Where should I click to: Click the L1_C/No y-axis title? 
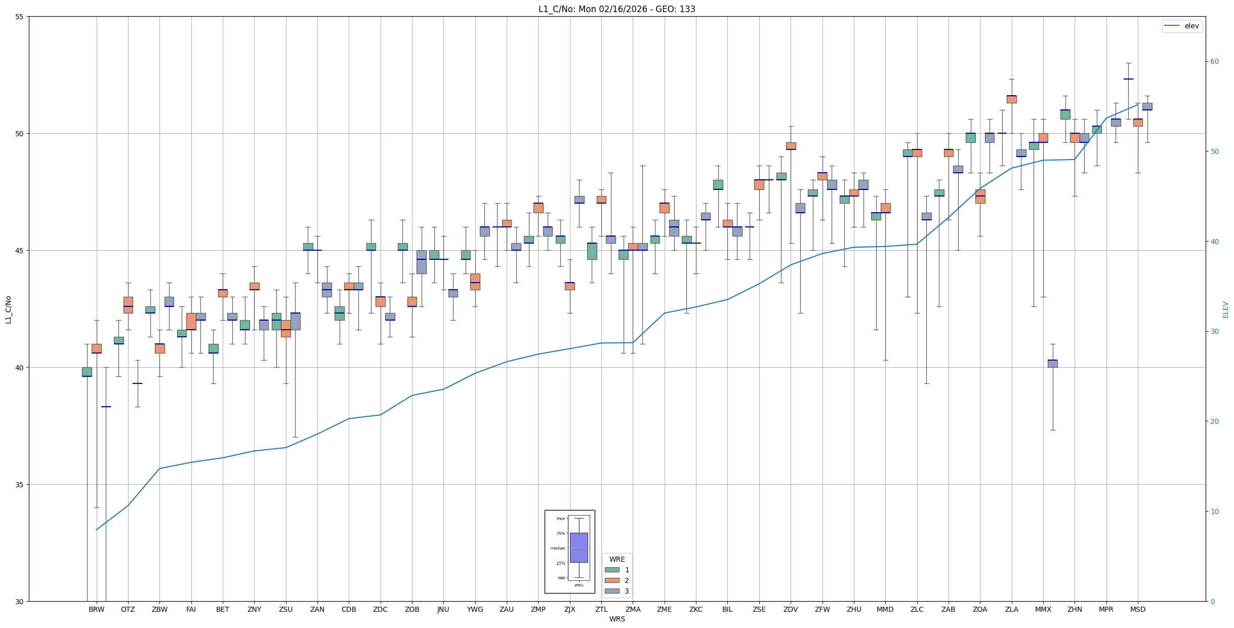point(8,309)
